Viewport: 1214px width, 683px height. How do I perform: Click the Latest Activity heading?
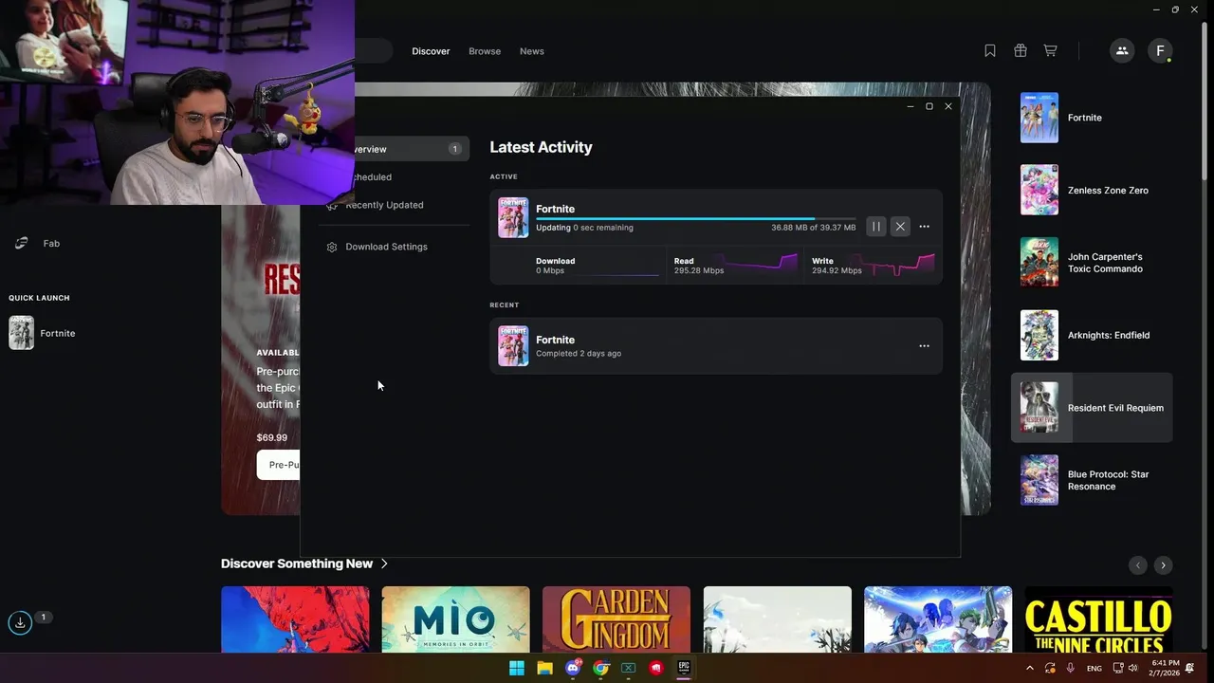point(541,147)
